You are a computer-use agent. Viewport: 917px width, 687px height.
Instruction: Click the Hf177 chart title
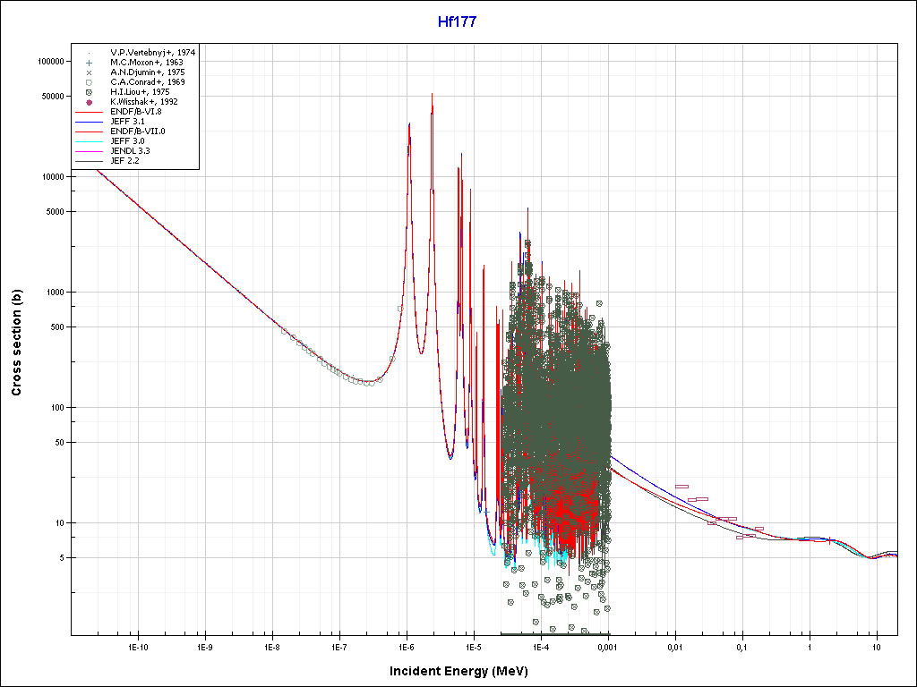coord(458,21)
